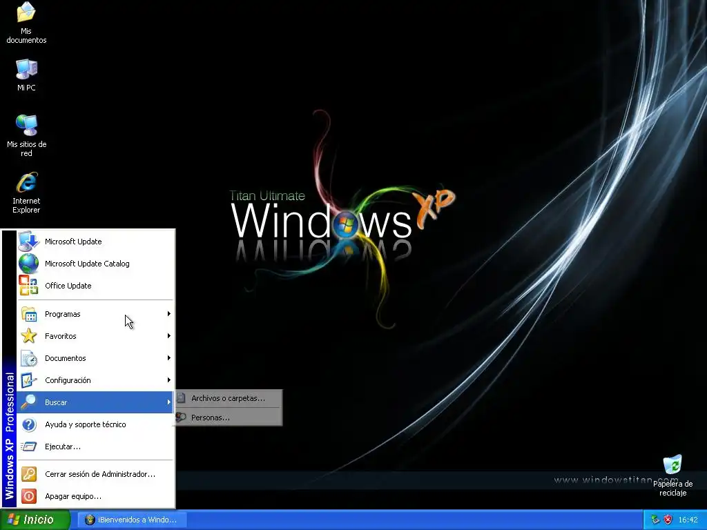
Task: Click Cerrar sesión de Administrador...
Action: coord(95,473)
